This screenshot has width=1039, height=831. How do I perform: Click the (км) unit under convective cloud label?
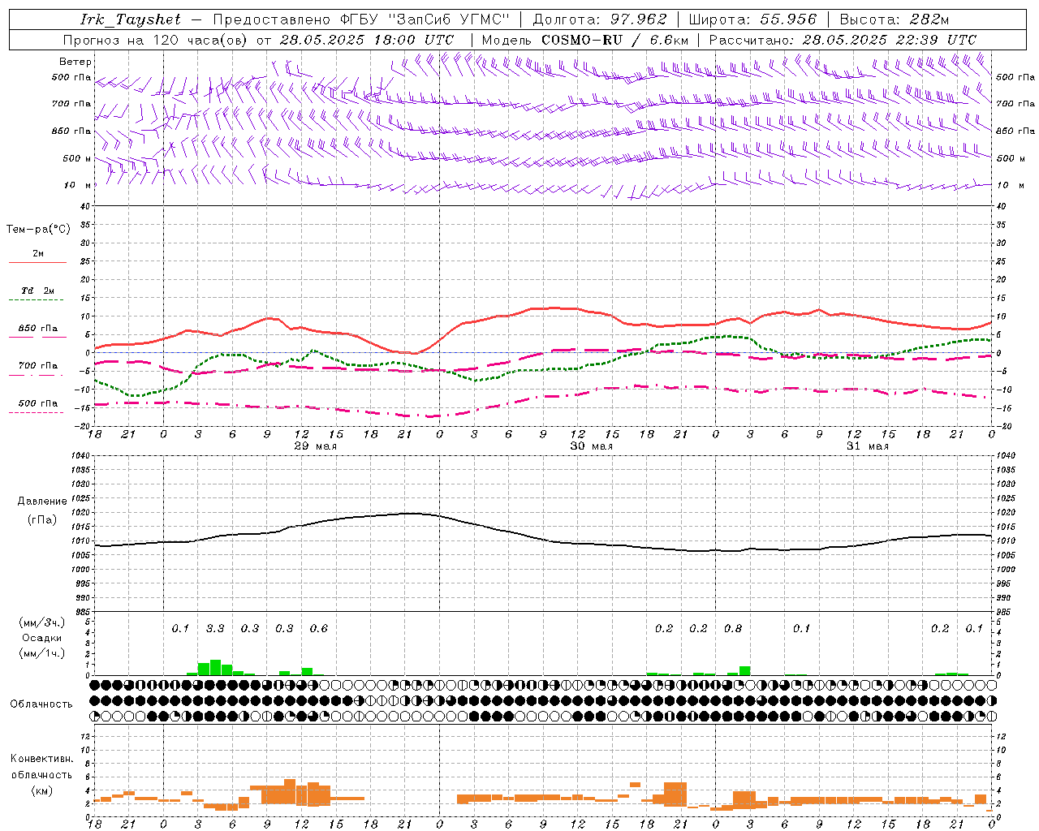tap(41, 790)
